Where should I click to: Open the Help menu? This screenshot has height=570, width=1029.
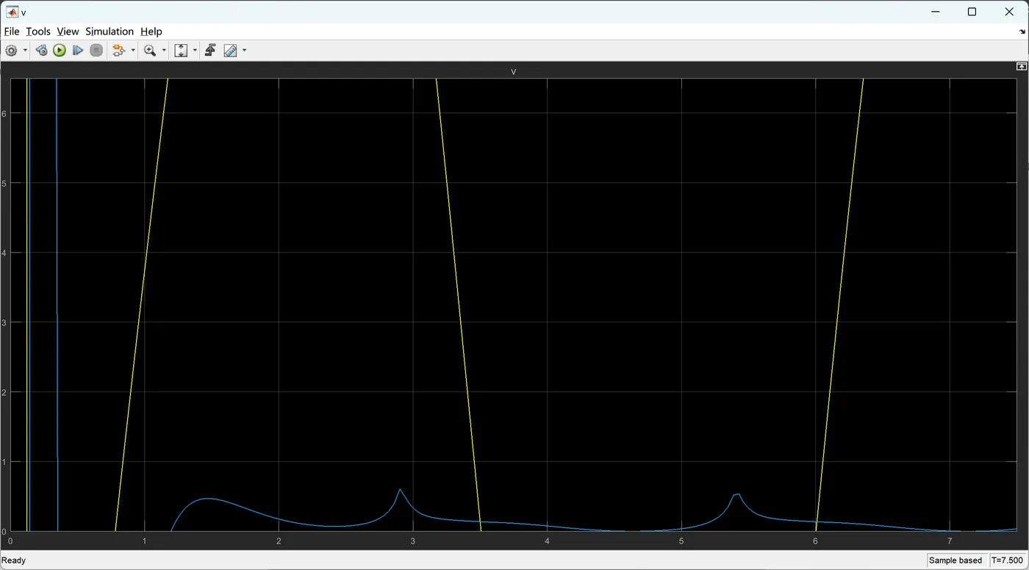point(151,32)
